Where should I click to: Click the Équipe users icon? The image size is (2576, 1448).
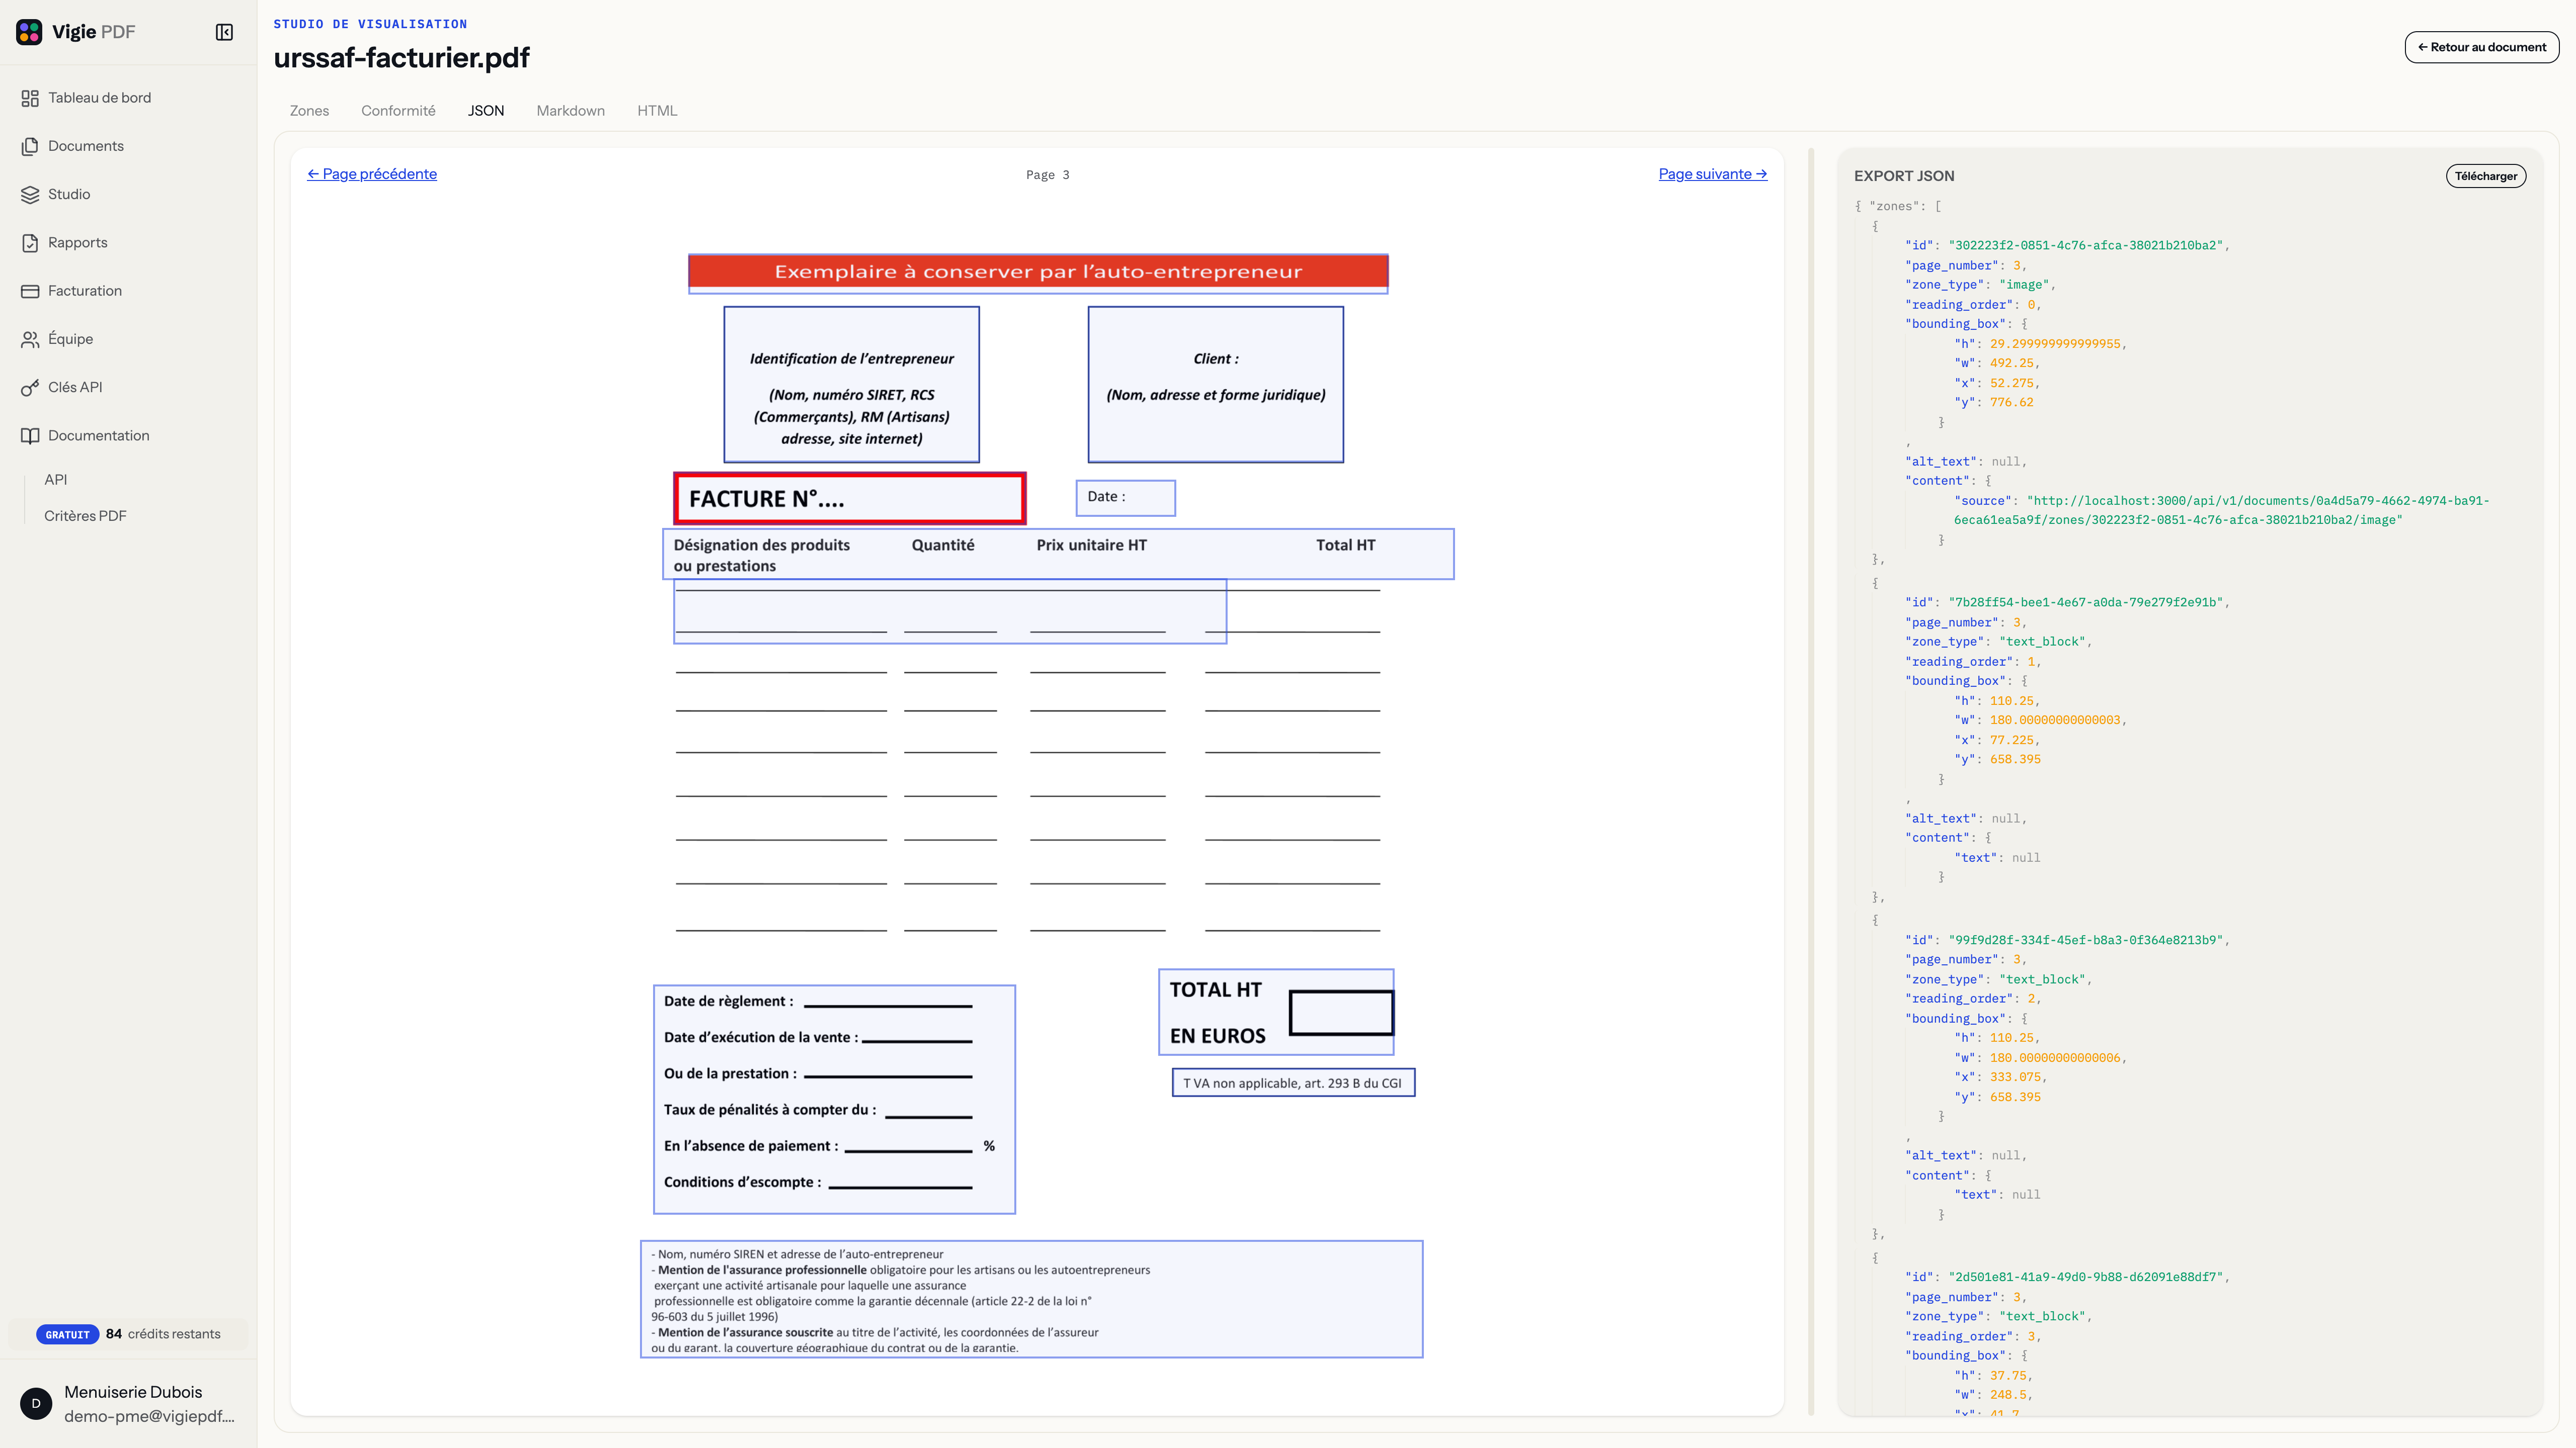coord(30,339)
